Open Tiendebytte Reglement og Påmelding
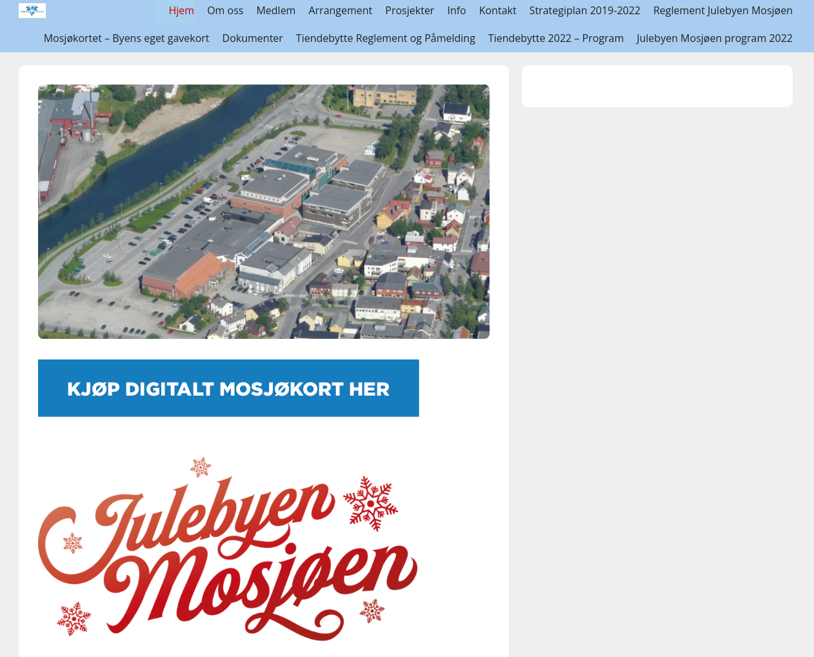 pyautogui.click(x=386, y=38)
